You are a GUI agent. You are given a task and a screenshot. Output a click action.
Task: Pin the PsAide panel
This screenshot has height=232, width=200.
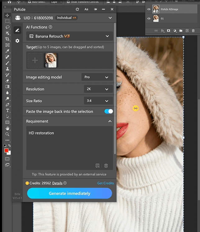click(95, 9)
